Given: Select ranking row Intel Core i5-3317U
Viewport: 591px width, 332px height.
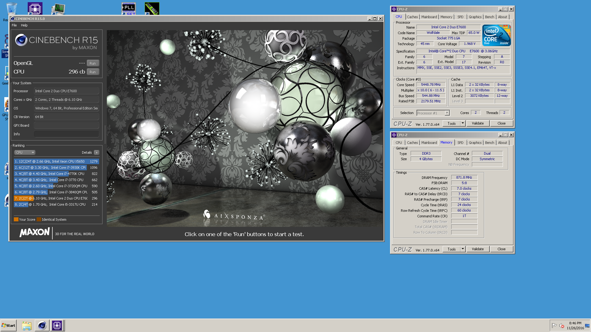Looking at the screenshot, I should 56,204.
